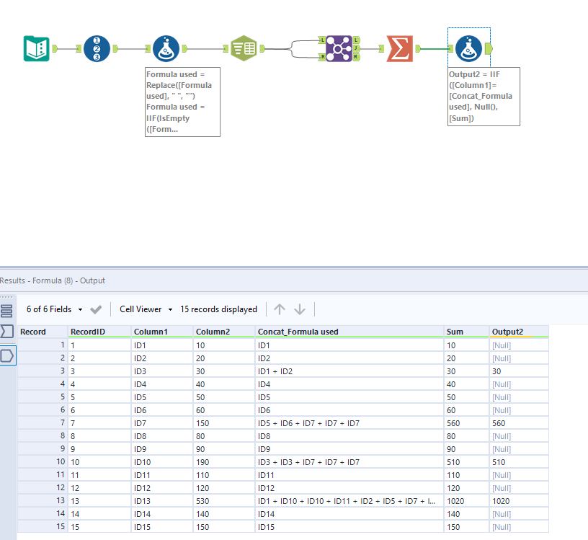Click the Column1 column header
Viewport: 588px width, 540px height.
(162, 332)
